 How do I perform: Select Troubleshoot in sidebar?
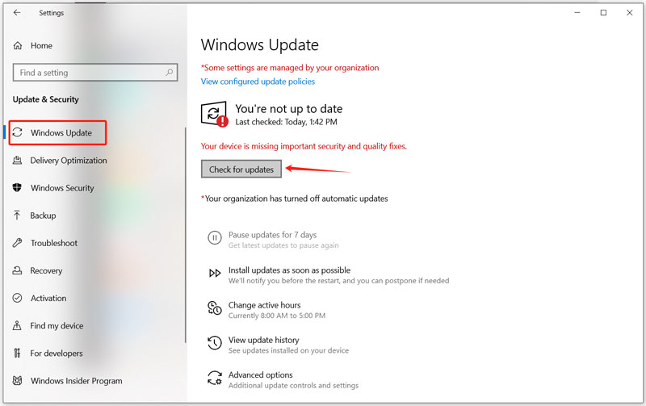(x=54, y=243)
